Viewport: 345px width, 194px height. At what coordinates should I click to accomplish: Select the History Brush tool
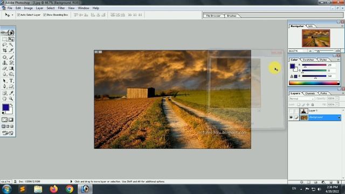[x=11, y=63]
